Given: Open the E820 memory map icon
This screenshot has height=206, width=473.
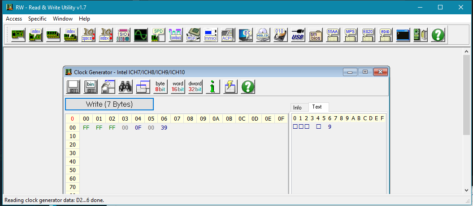Looking at the screenshot, I should tap(369, 35).
